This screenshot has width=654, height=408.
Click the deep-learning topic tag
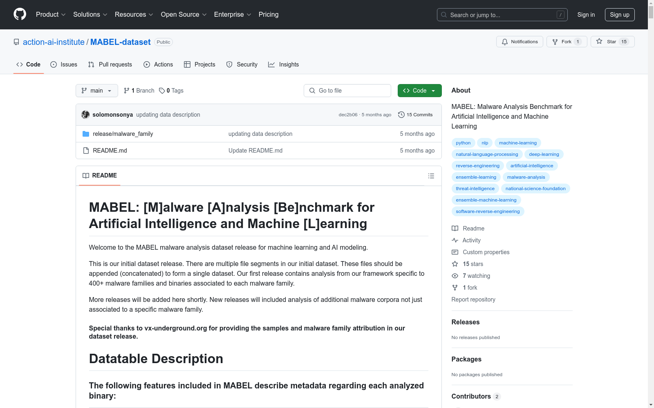544,154
